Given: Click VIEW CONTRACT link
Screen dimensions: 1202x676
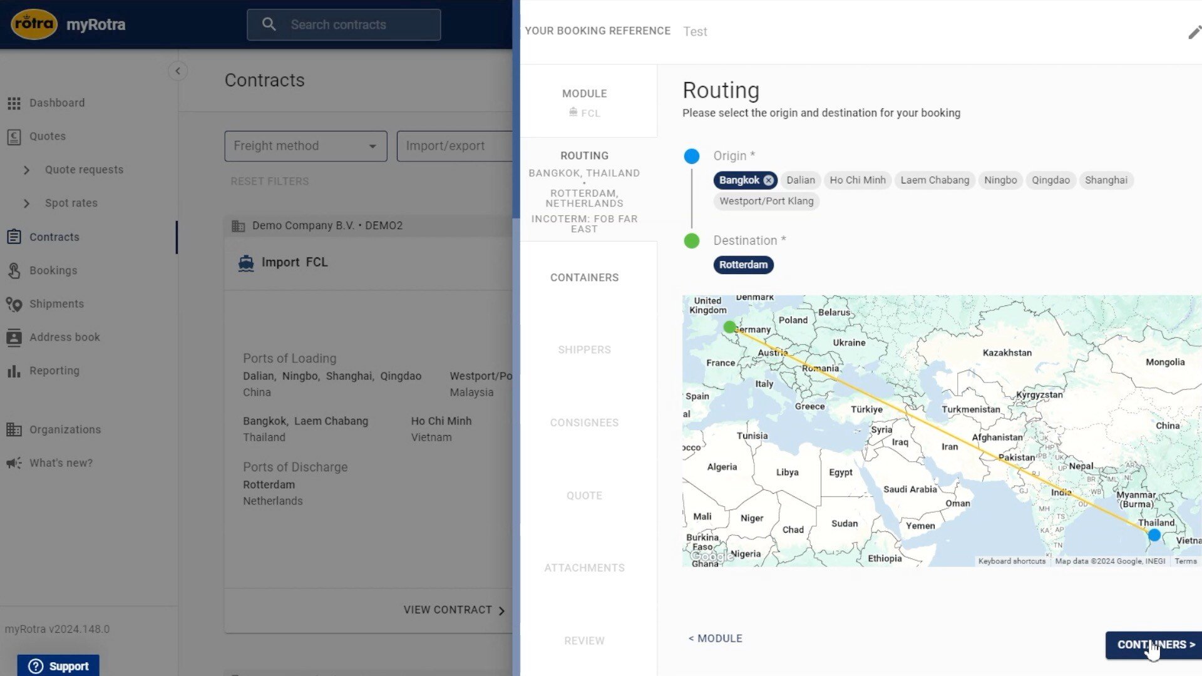Looking at the screenshot, I should [455, 610].
